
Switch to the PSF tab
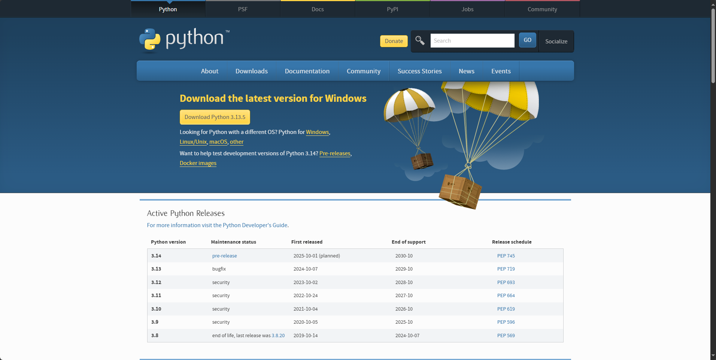click(243, 9)
